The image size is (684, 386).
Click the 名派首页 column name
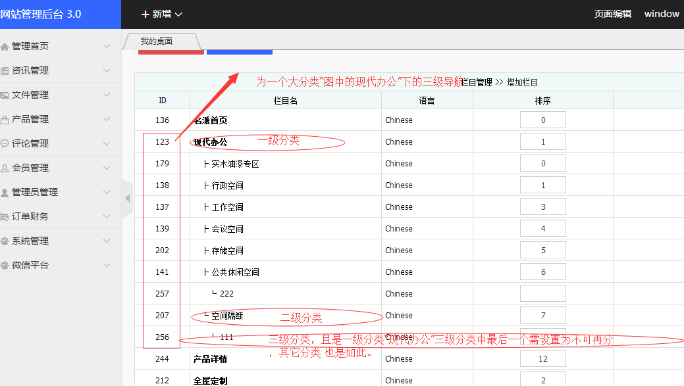[210, 120]
